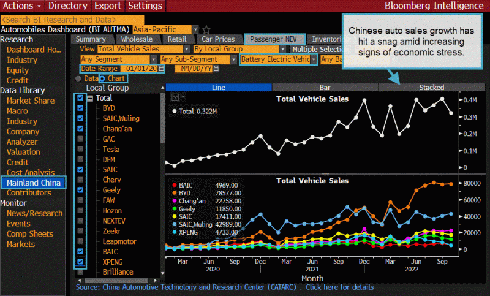490x296 pixels.
Task: Open the Any Segment dropdown
Action: [154, 59]
